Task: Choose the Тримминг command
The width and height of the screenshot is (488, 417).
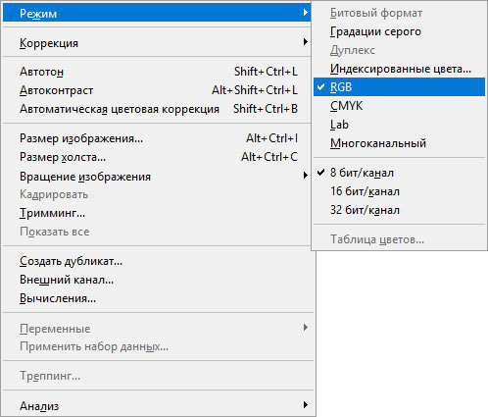Action: [157, 213]
